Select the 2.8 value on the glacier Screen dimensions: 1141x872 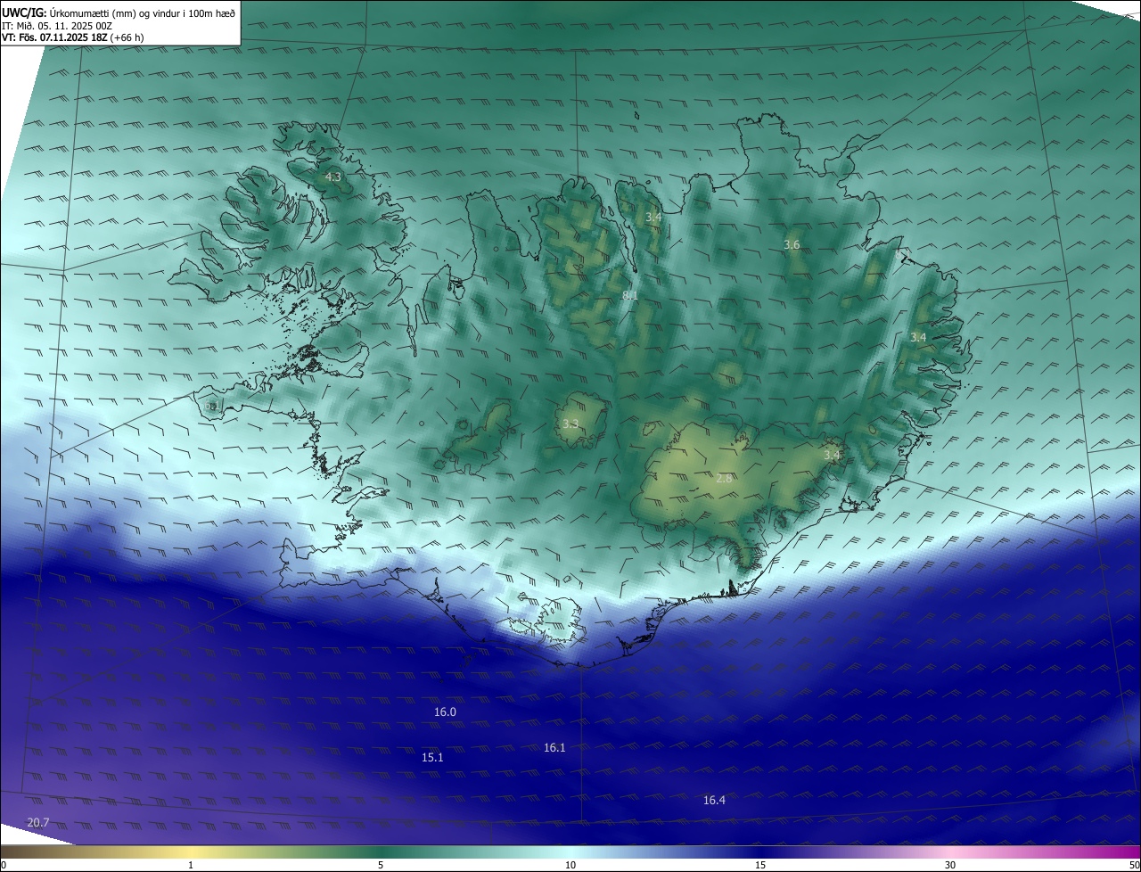pyautogui.click(x=724, y=479)
